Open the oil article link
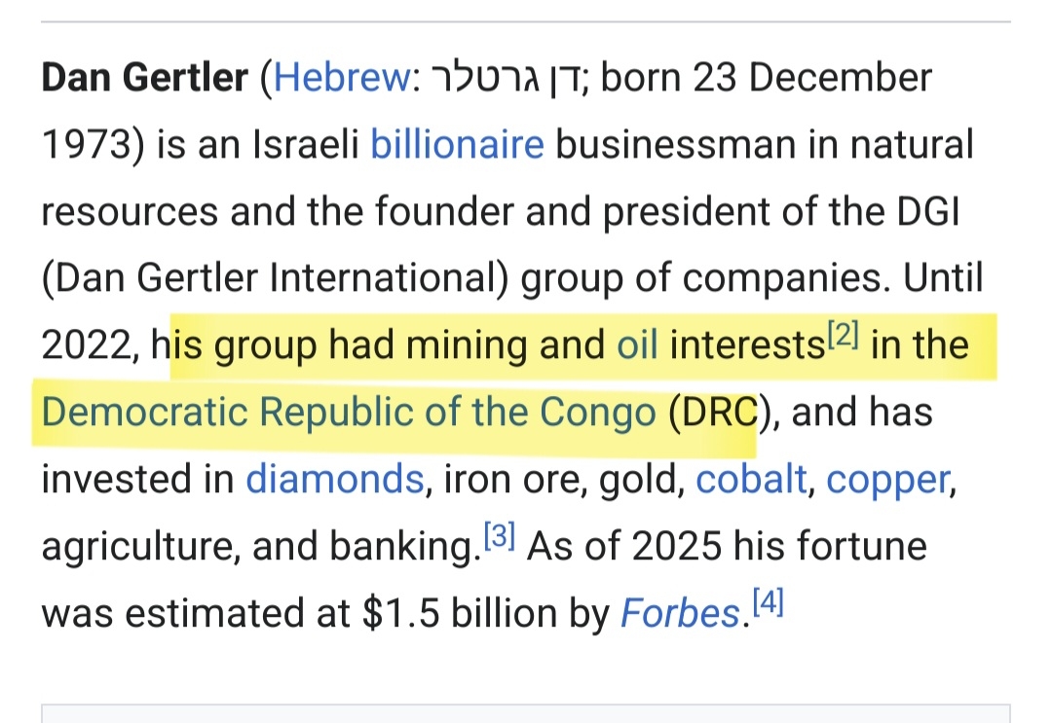The width and height of the screenshot is (1052, 723). click(638, 345)
